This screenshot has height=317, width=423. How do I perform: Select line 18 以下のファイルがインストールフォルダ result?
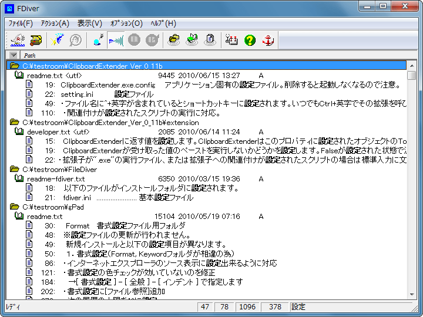[206, 188]
